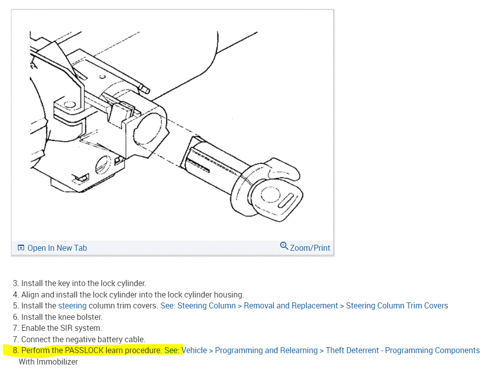
Task: Click "Install the knee bolster" step text
Action: pos(58,317)
